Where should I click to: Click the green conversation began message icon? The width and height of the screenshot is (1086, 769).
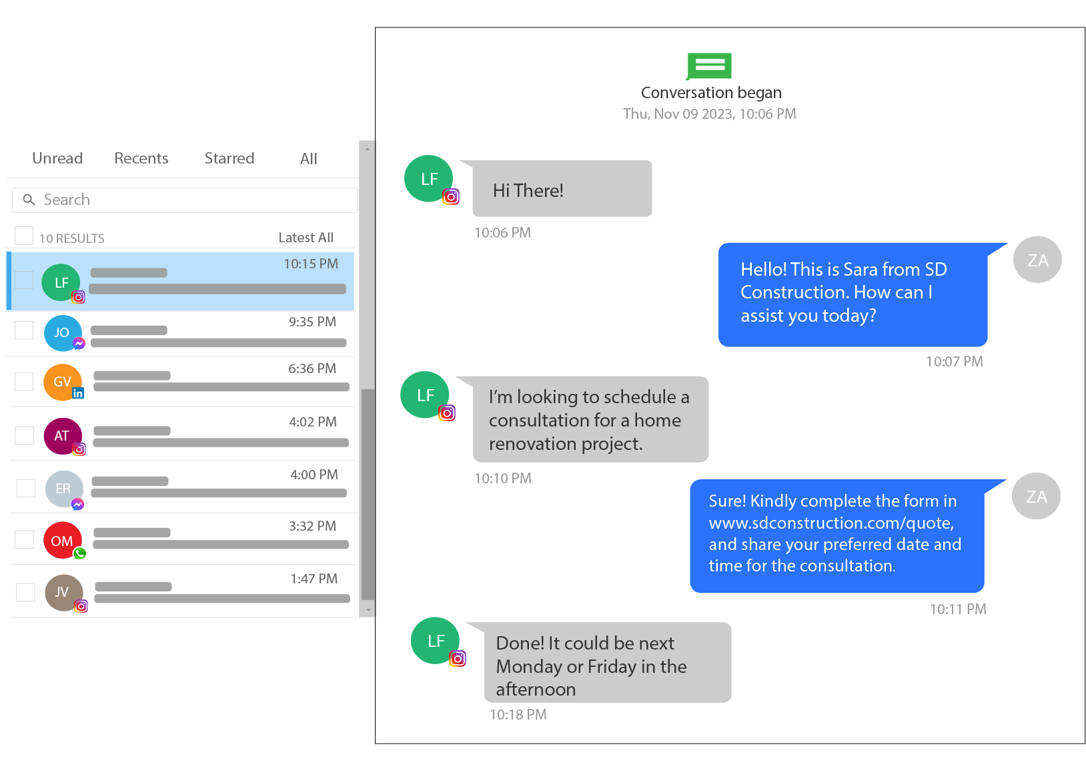point(709,65)
